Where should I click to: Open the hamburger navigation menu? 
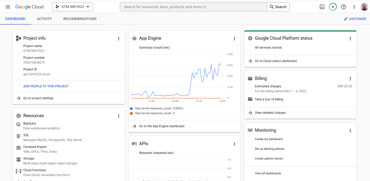(x=8, y=7)
